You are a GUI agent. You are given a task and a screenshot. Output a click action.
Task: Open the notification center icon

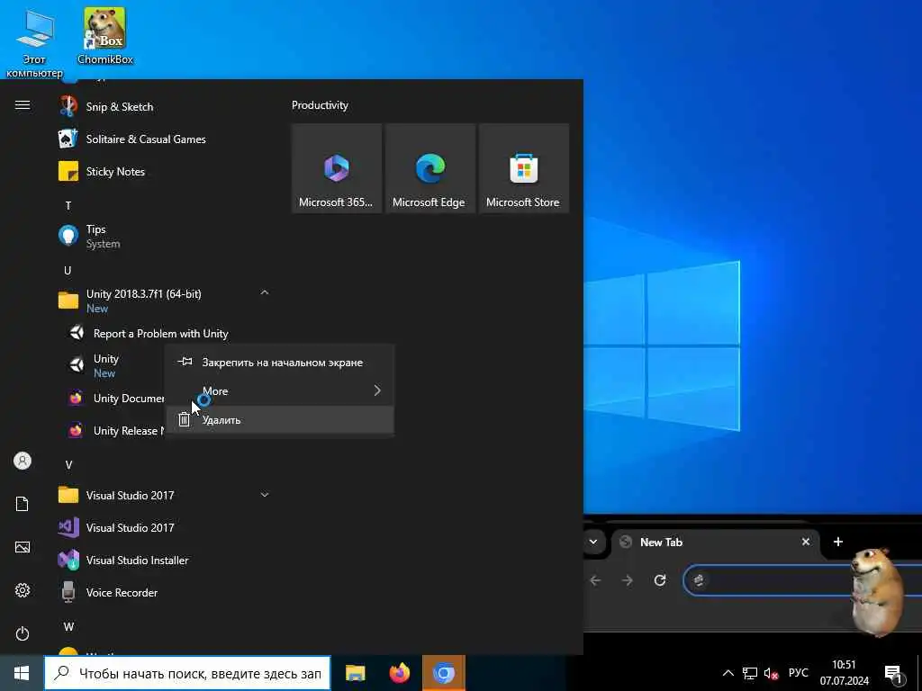(892, 674)
